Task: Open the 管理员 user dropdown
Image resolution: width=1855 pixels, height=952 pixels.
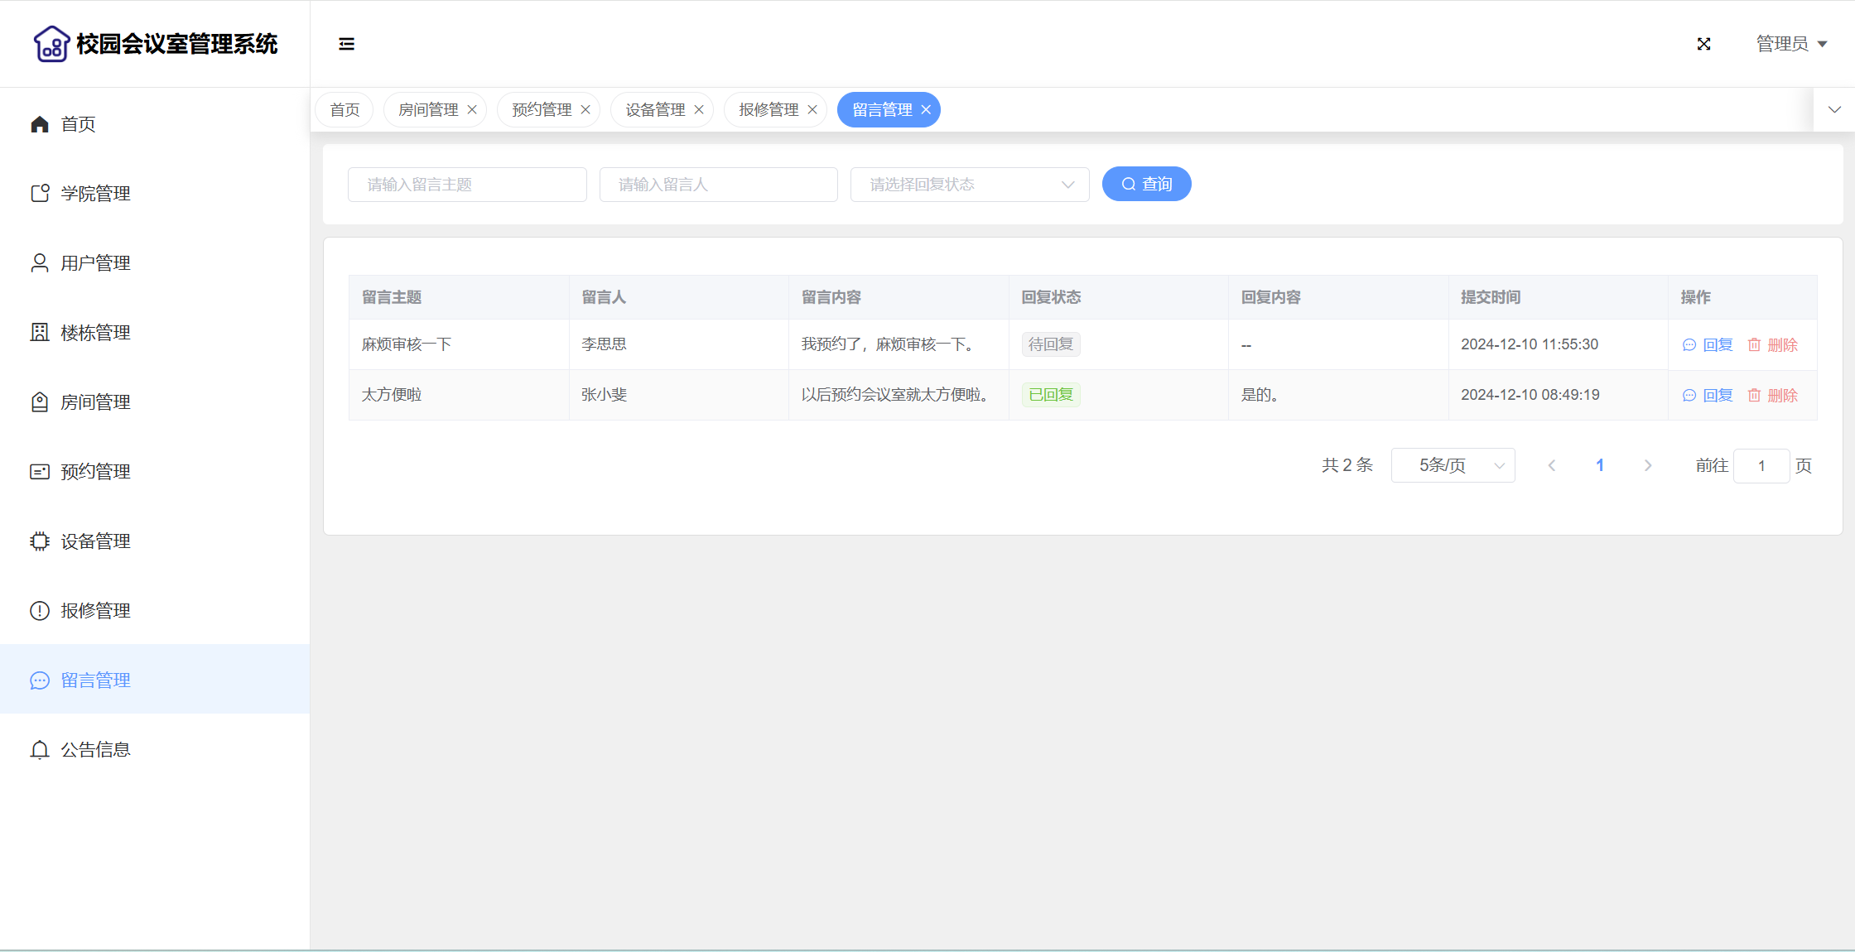Action: (1791, 44)
